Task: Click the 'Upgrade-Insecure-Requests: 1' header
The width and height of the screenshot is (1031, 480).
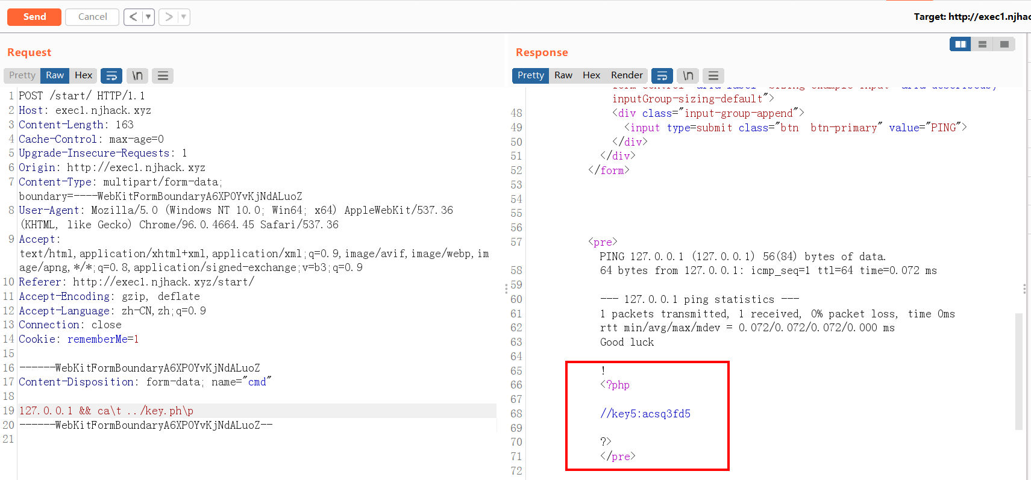Action: 103,153
